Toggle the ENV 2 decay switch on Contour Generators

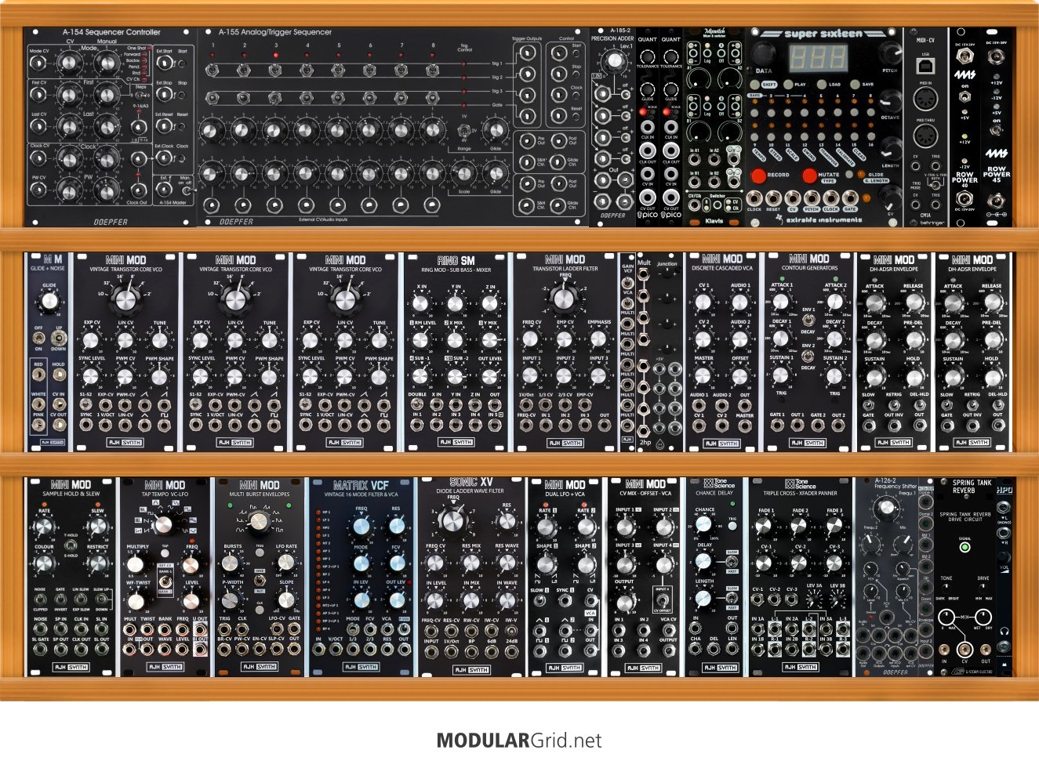coord(808,357)
